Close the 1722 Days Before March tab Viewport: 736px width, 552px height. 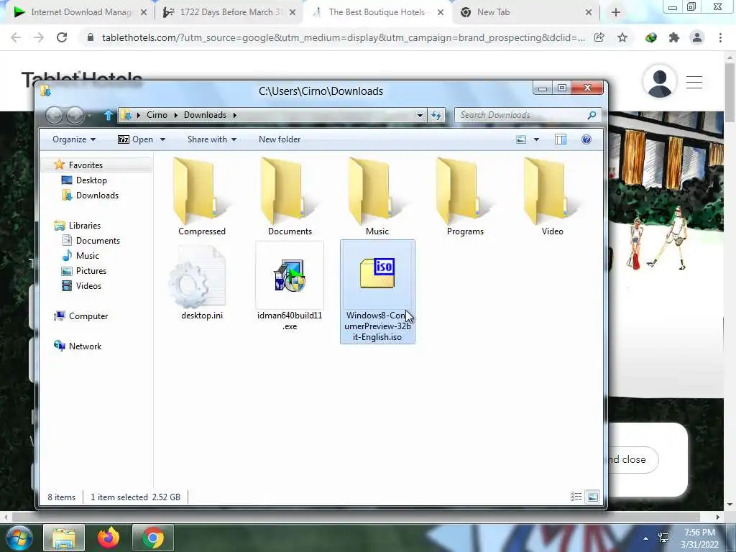293,13
